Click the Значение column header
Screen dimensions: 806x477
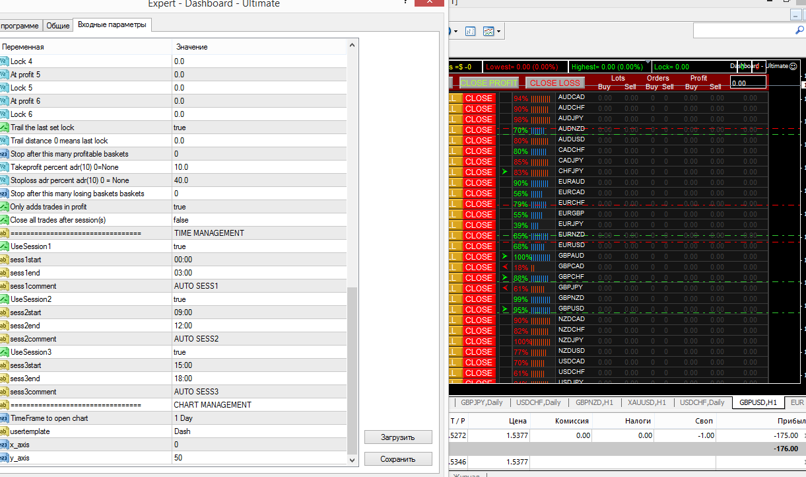point(260,47)
